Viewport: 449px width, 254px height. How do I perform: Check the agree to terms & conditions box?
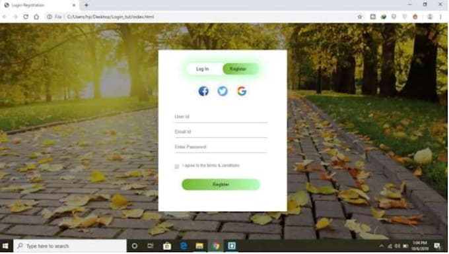177,166
